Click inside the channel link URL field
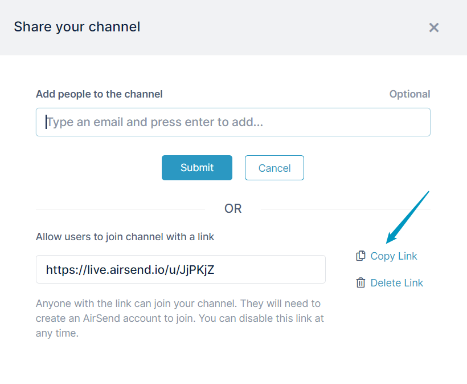The width and height of the screenshot is (467, 384). (181, 269)
